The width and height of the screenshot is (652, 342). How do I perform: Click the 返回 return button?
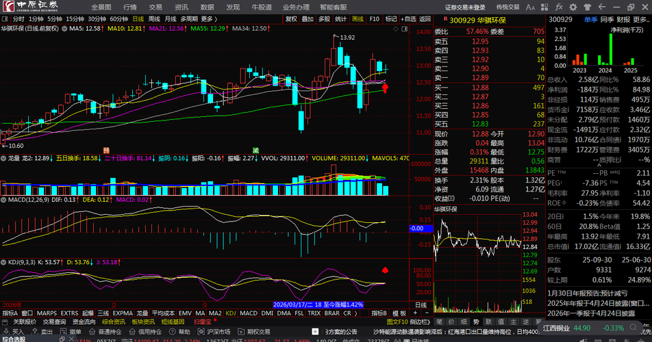[425, 19]
